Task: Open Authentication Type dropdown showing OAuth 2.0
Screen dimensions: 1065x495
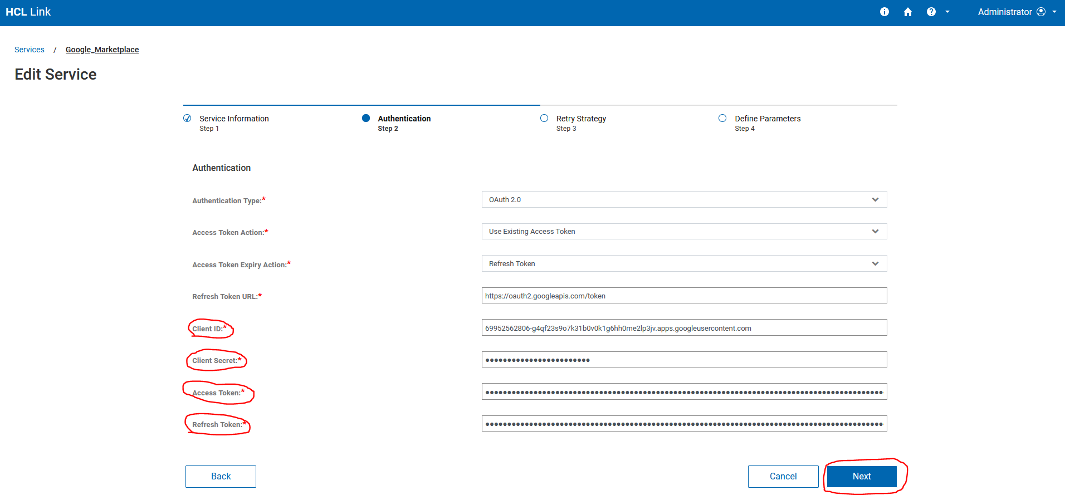Action: tap(684, 199)
